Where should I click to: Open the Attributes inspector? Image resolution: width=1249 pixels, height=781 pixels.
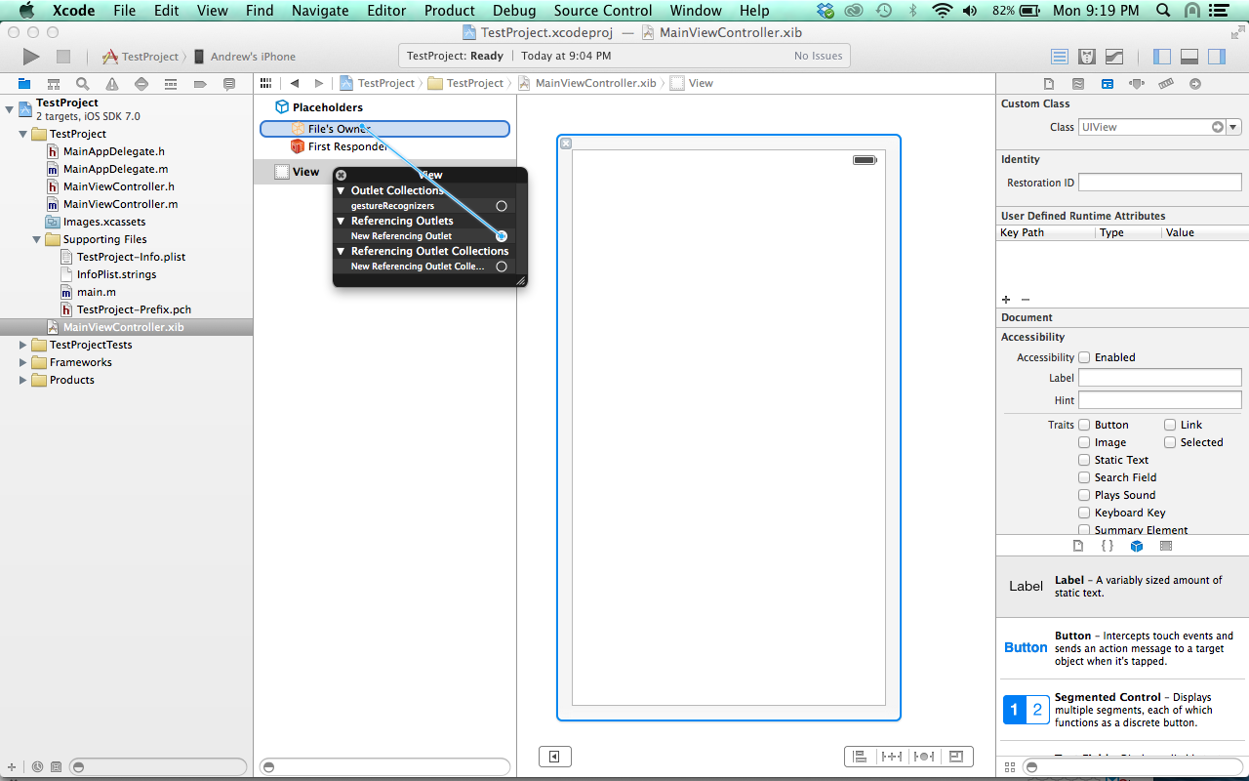pyautogui.click(x=1137, y=84)
